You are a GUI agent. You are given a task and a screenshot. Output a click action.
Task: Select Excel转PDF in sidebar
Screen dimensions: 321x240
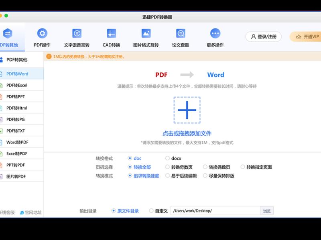[22, 154]
